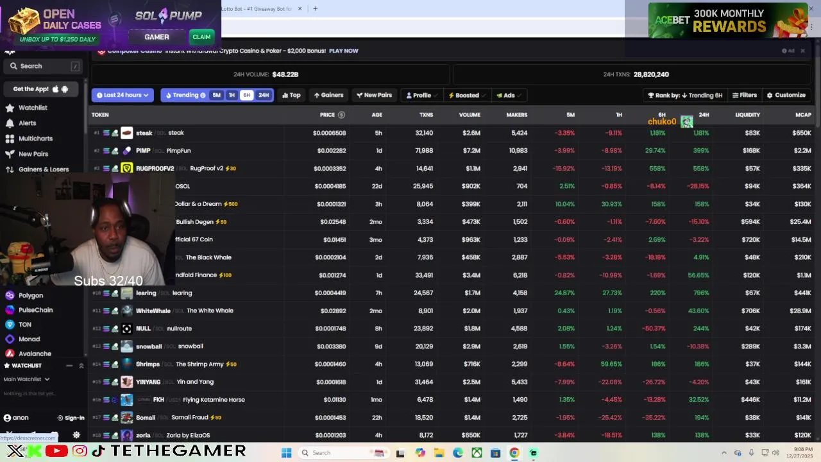Open the Zoria by ElizaOS token row
Image resolution: width=821 pixels, height=462 pixels.
click(x=452, y=435)
